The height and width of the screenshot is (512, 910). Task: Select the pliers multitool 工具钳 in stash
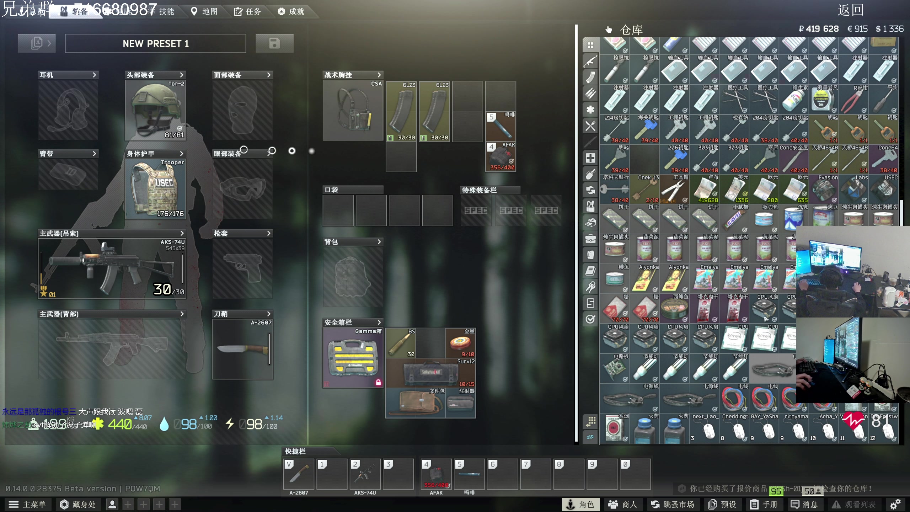pos(674,189)
